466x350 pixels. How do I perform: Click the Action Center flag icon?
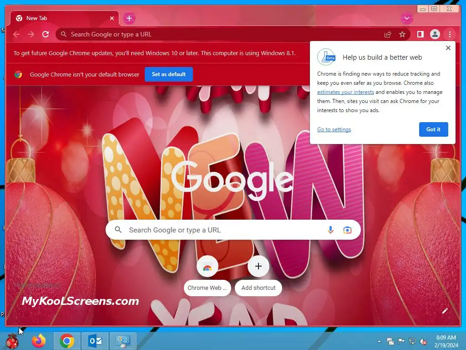click(x=401, y=341)
